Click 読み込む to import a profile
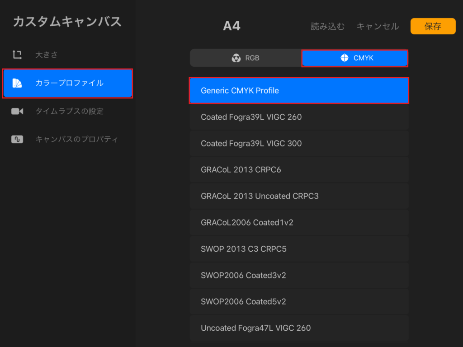The image size is (463, 347). (x=327, y=26)
